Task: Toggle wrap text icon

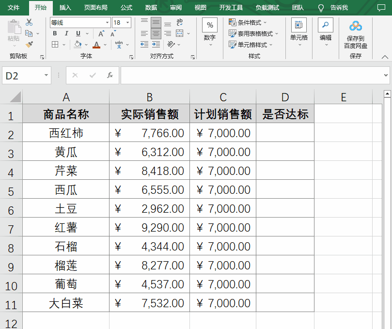Action: [x=179, y=22]
